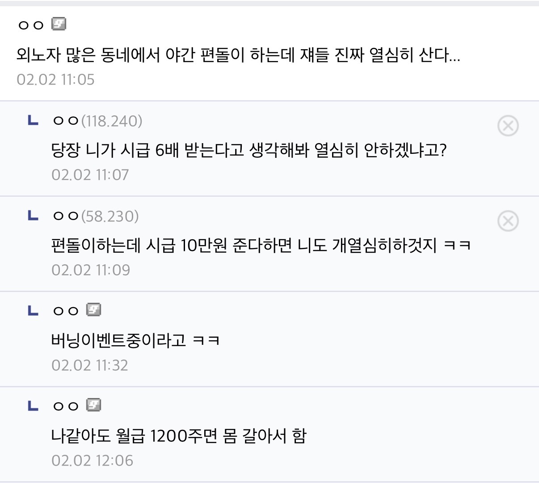539x483 pixels.
Task: Click the reply arrow on the 58.230 comment
Action: 33,216
